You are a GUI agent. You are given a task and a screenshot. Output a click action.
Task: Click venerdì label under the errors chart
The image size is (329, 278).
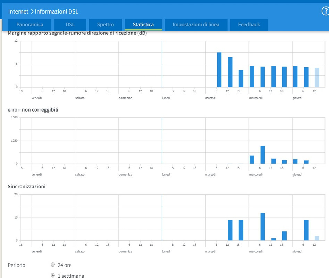(36, 174)
